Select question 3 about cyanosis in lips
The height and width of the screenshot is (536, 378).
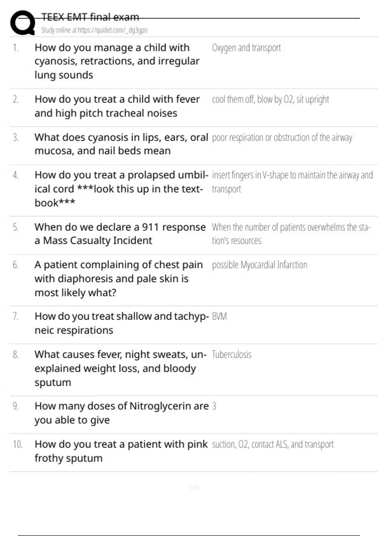pos(121,144)
